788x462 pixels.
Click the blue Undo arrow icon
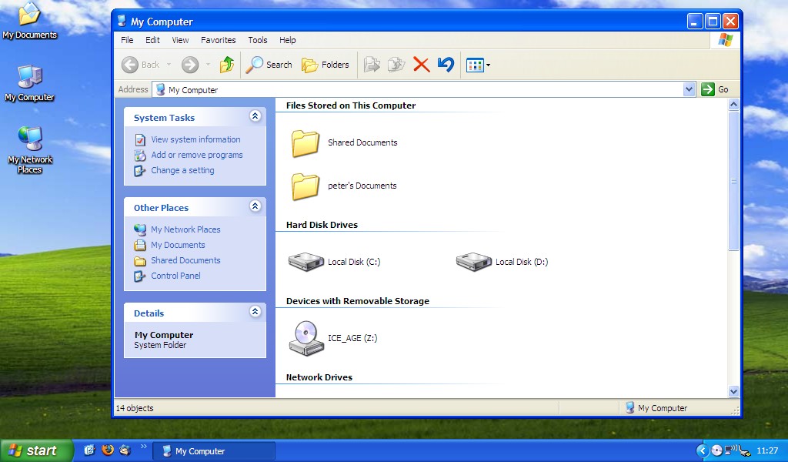click(x=446, y=65)
